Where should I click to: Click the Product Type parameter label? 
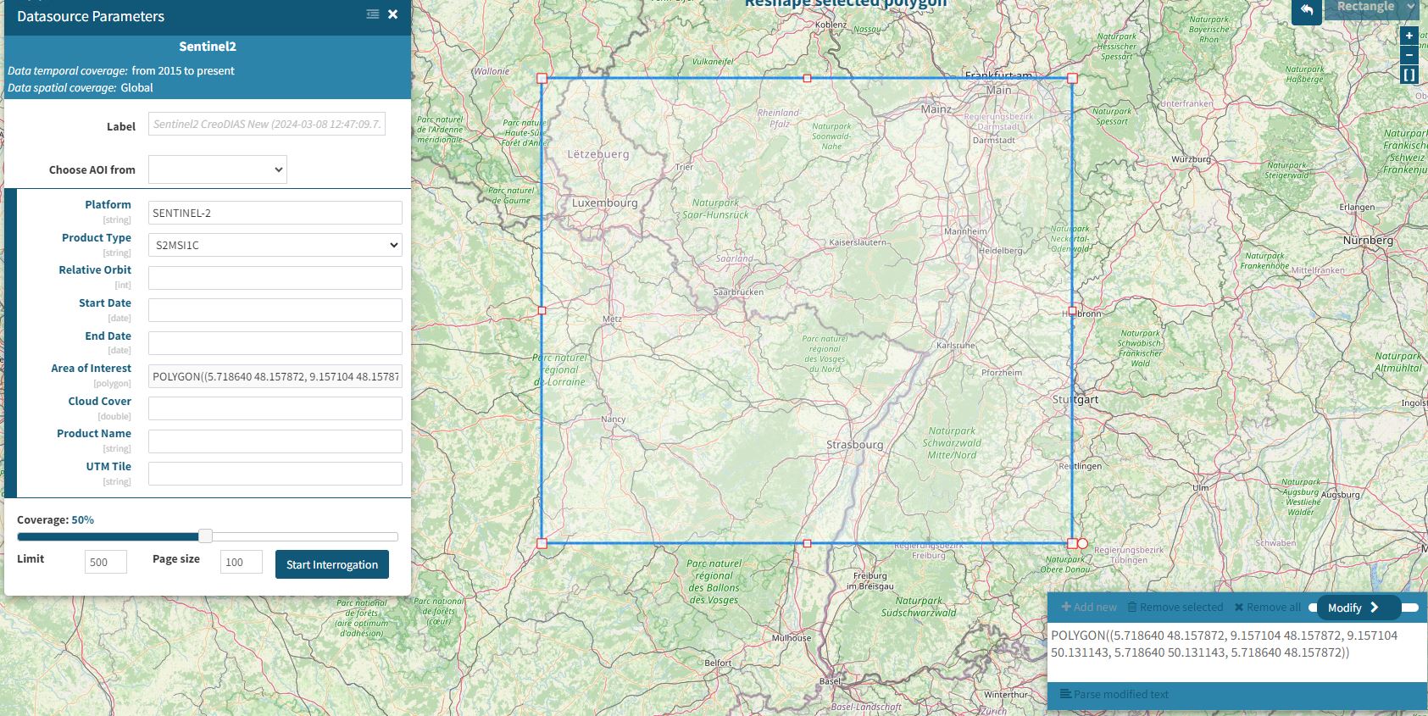pyautogui.click(x=97, y=237)
